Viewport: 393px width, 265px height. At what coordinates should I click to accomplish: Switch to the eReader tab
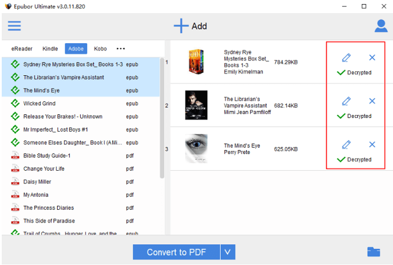point(22,48)
